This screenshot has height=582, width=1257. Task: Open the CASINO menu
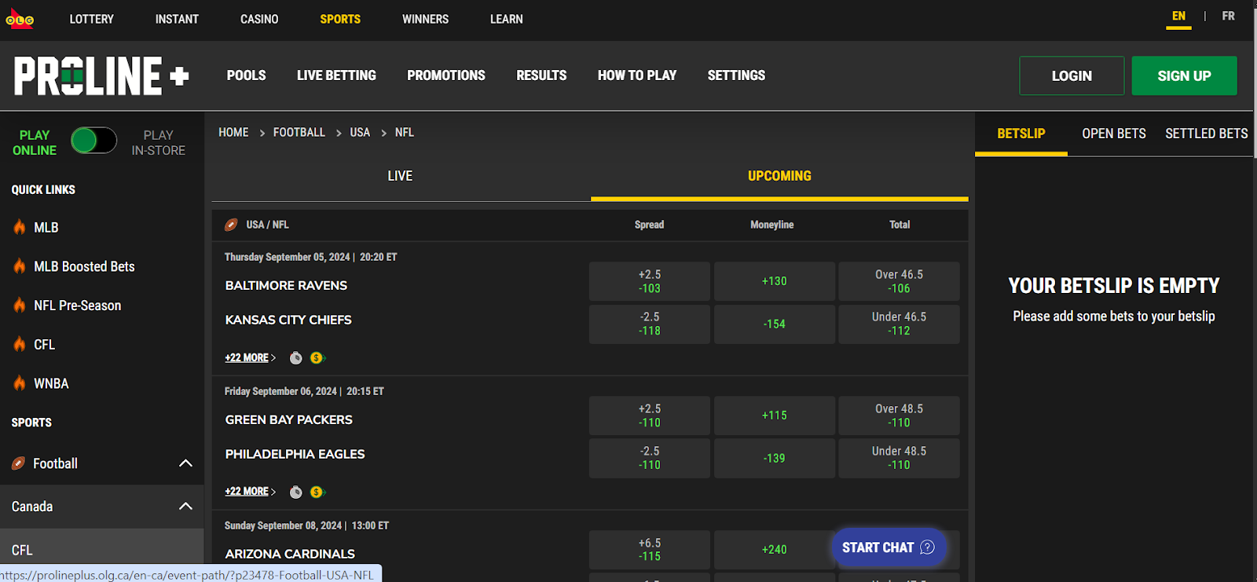[259, 19]
